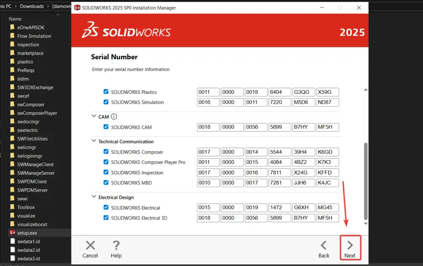The image size is (423, 266).
Task: Toggle SOLIDWORKS Electrical checkbox
Action: [x=106, y=207]
